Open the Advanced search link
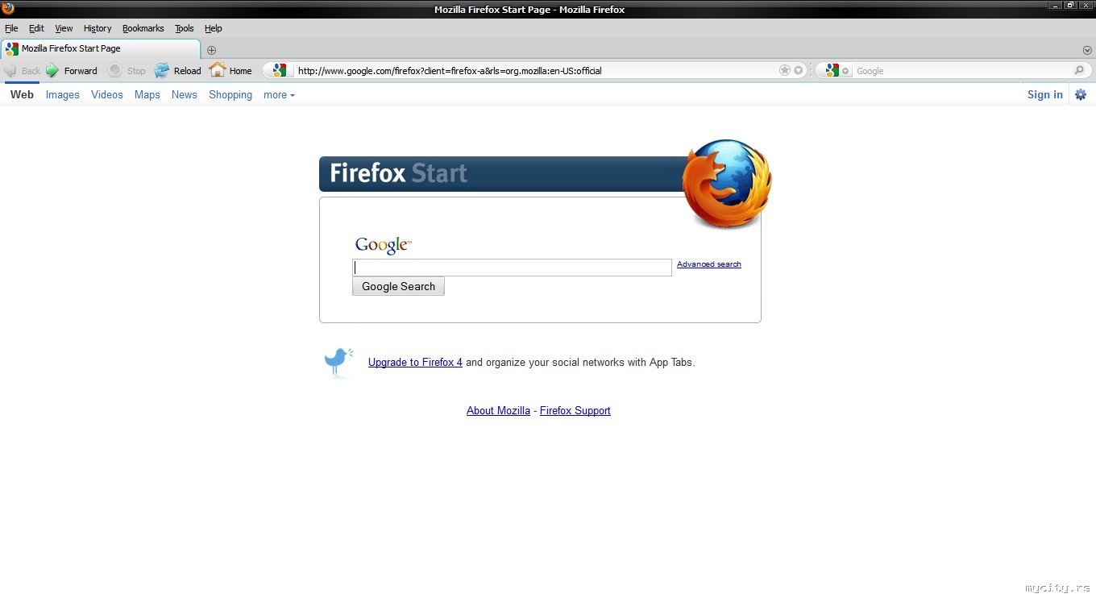 point(709,264)
